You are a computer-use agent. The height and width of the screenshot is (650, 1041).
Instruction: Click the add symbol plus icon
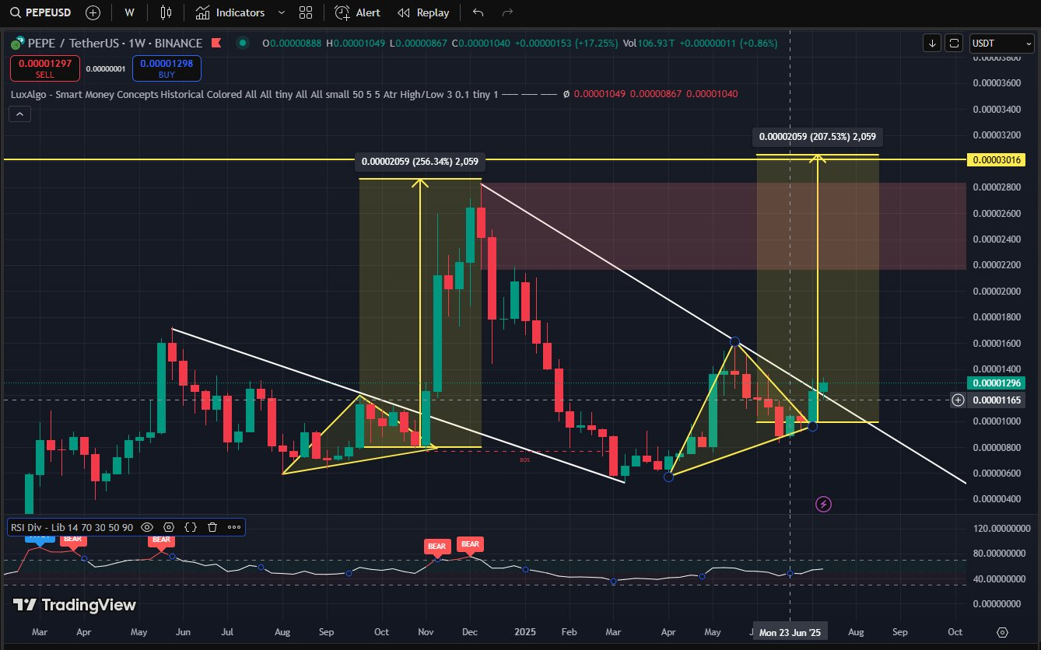(93, 12)
